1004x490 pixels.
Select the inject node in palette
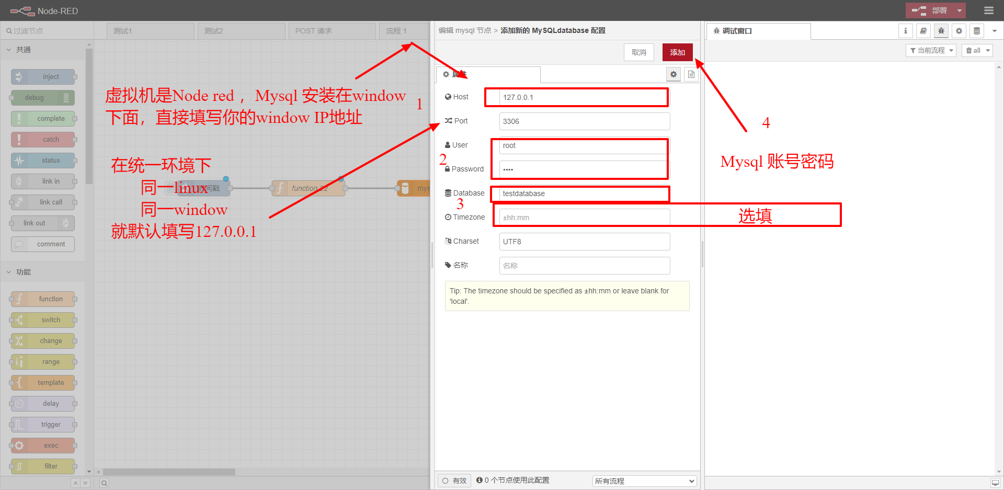point(43,77)
